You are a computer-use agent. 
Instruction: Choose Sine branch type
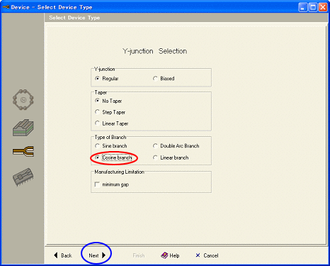[97, 145]
